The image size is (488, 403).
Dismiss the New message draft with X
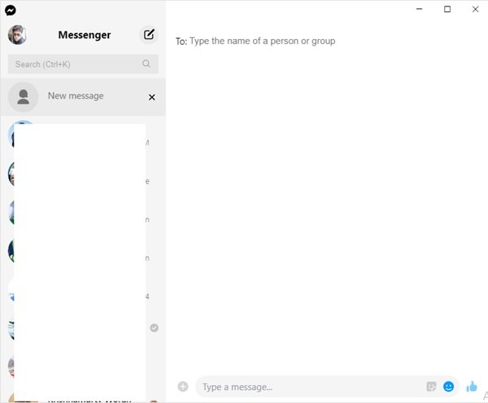pyautogui.click(x=152, y=97)
